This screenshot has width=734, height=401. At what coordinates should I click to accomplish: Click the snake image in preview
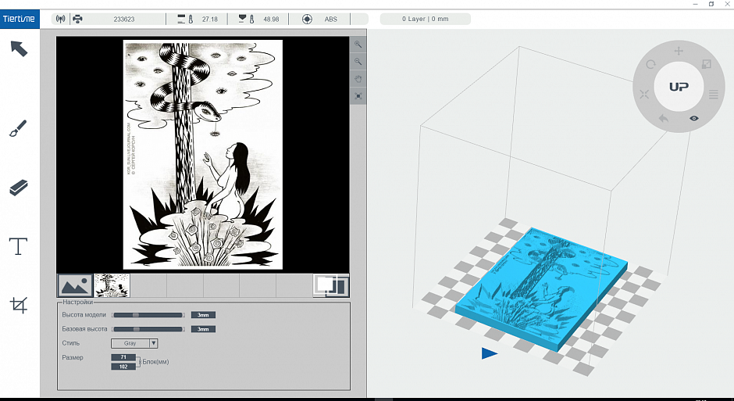[x=203, y=155]
